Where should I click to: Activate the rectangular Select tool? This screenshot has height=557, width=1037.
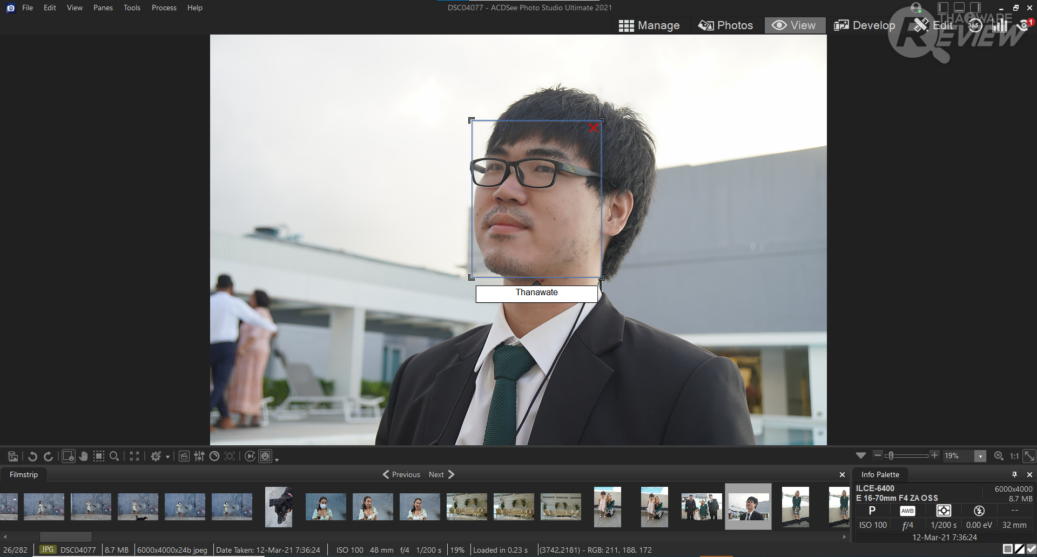click(x=99, y=457)
